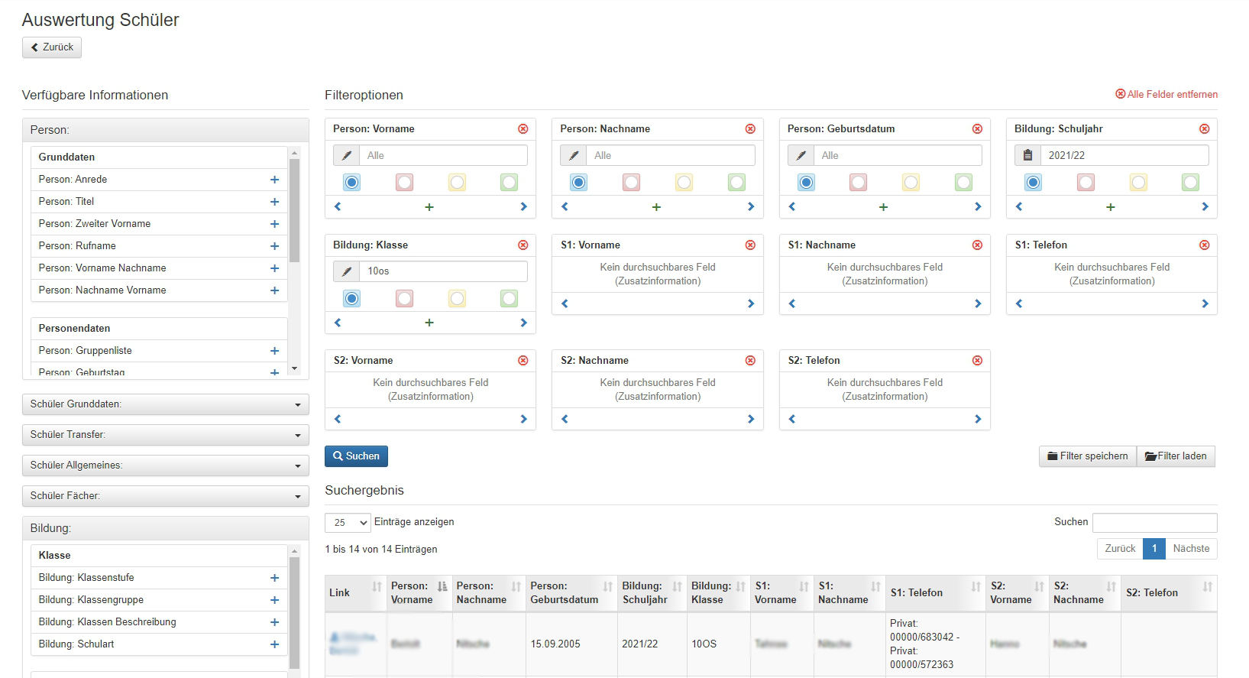Add Person: Titel with plus icon
1249x678 pixels.
[274, 202]
